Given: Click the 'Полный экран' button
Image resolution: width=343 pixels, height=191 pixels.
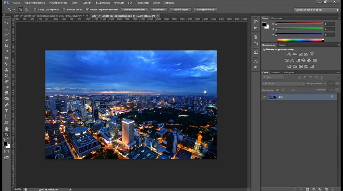Looking at the screenshot, I should (180, 10).
